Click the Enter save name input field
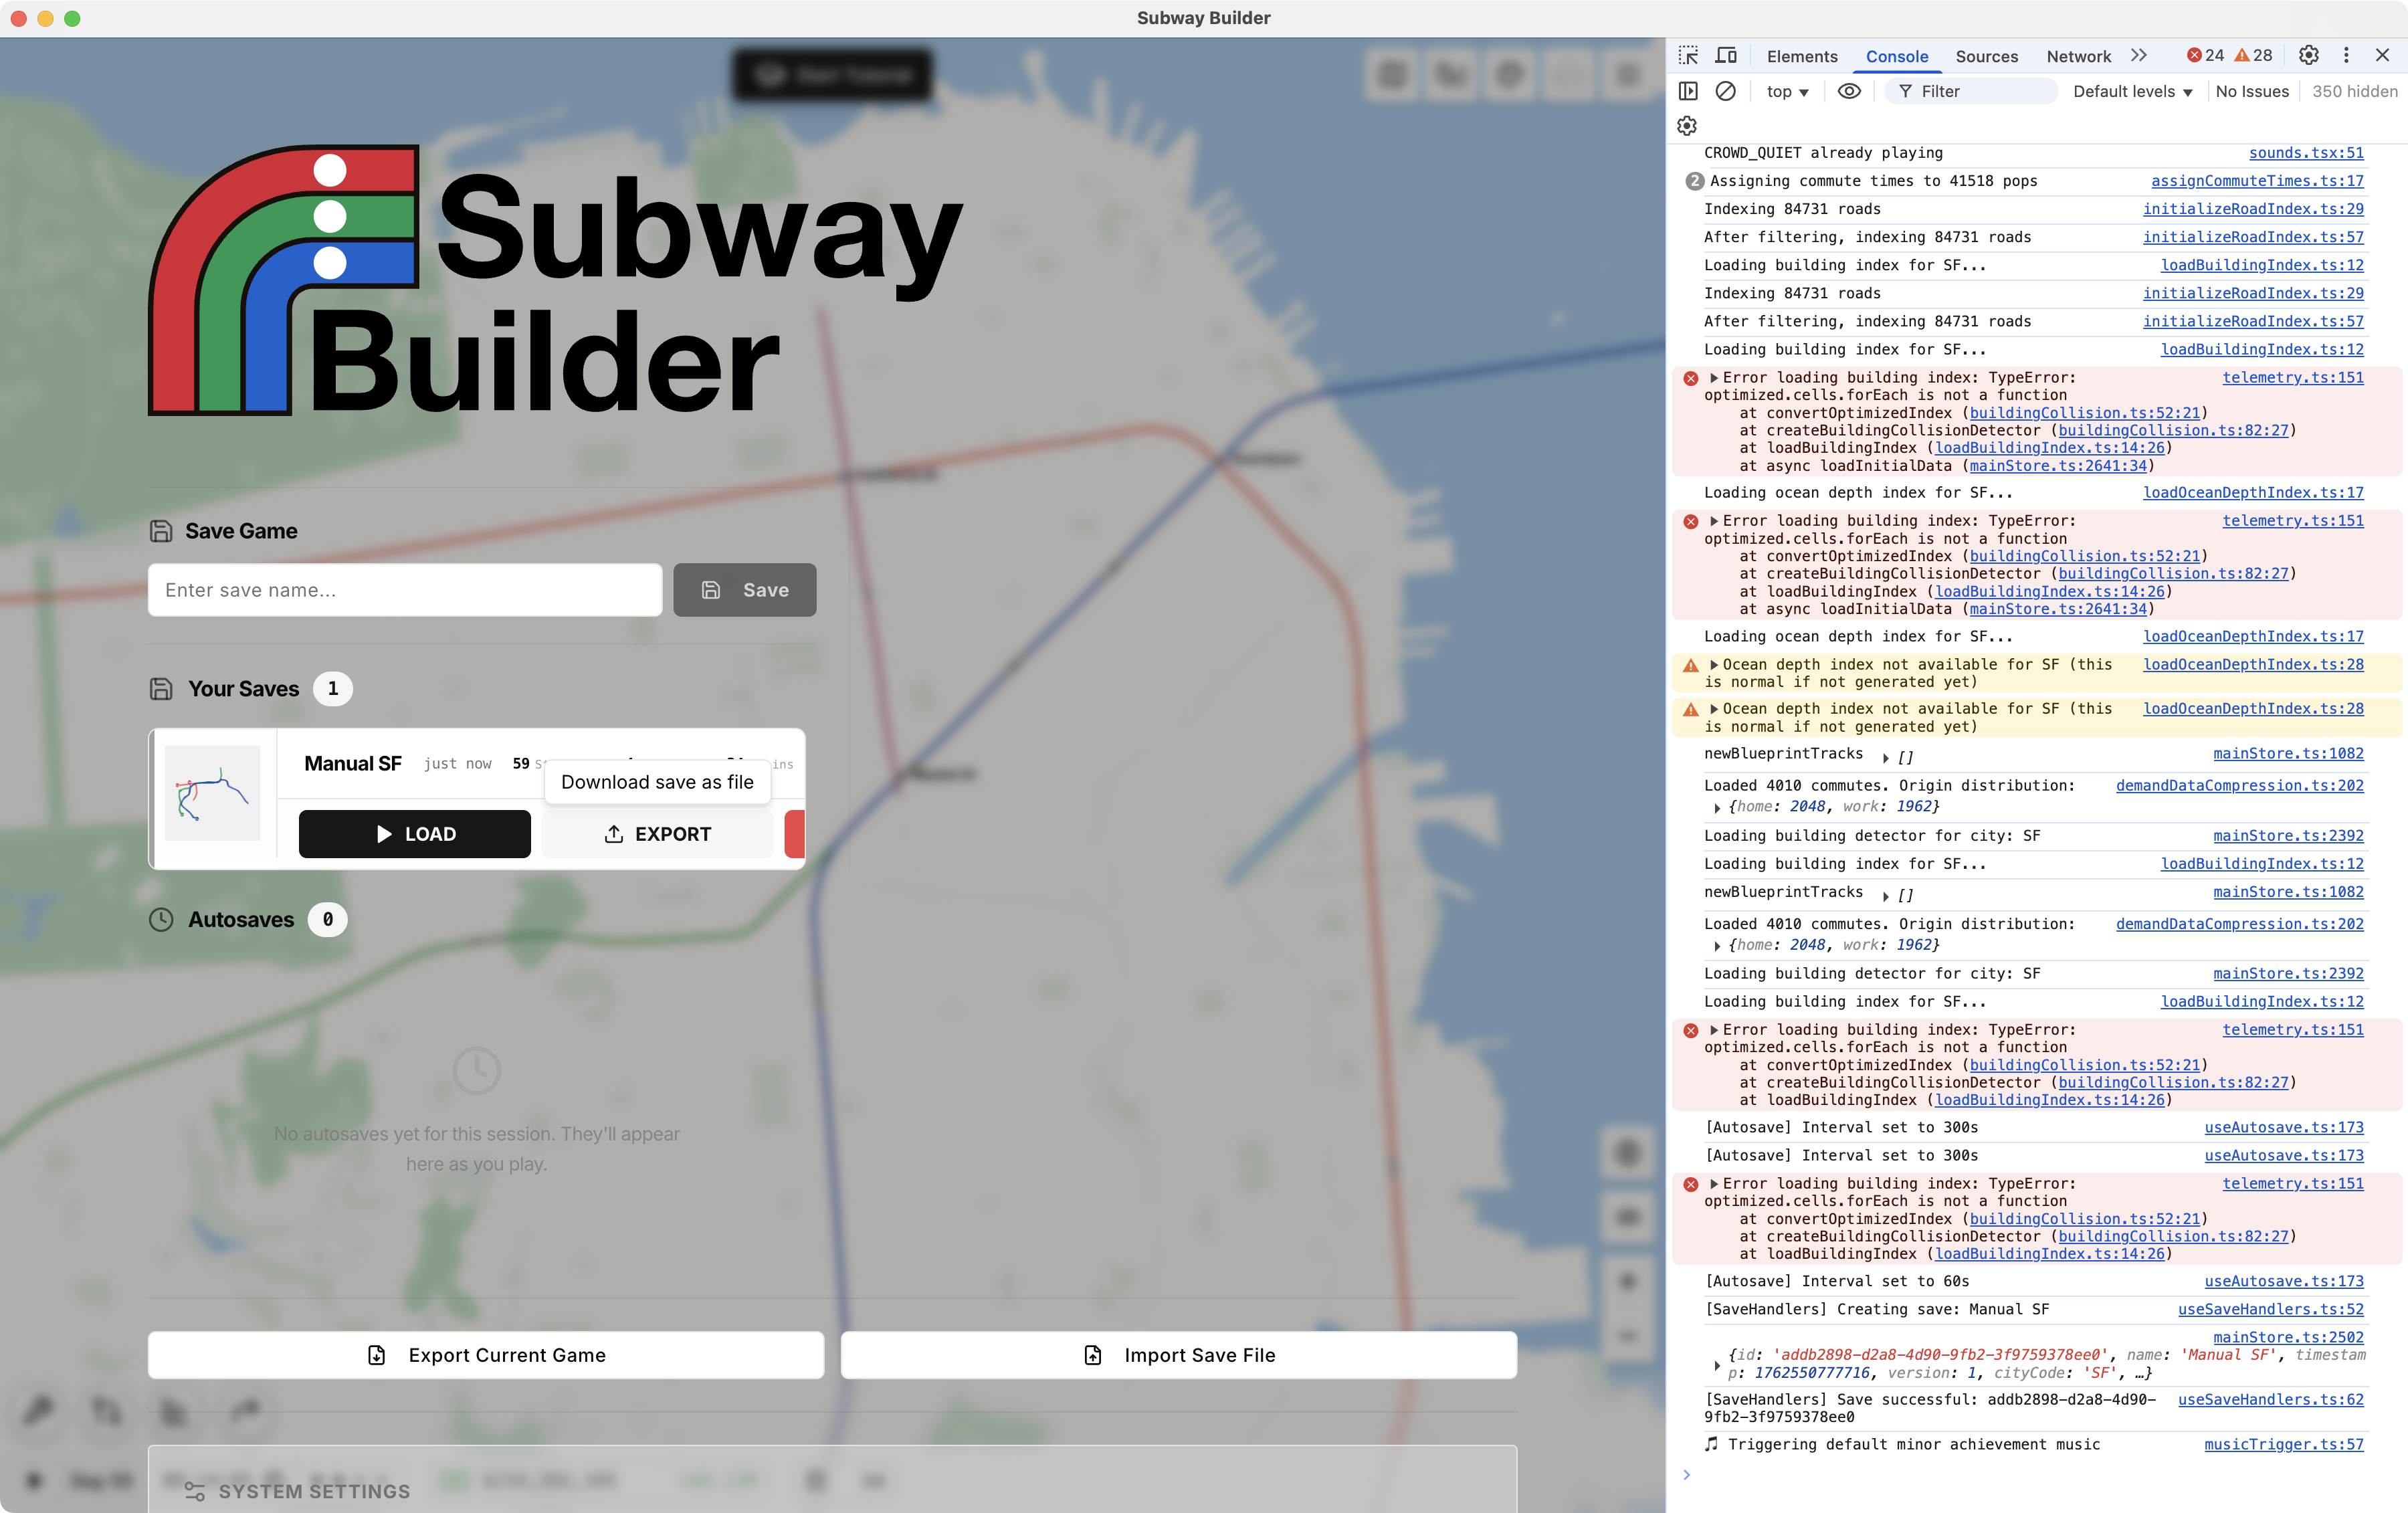This screenshot has height=1513, width=2408. [x=404, y=589]
